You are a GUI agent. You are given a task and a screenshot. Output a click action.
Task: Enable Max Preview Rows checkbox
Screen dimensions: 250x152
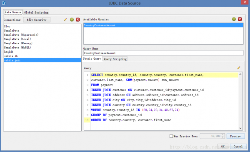171,136
